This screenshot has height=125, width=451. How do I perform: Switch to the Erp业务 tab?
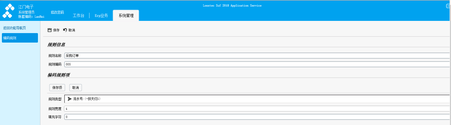101,15
